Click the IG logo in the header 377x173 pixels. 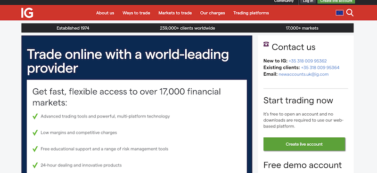(x=27, y=13)
